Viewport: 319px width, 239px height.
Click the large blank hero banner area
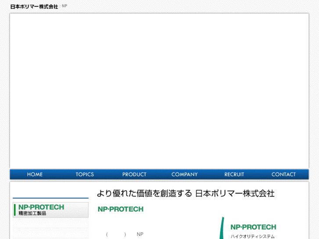(x=159, y=91)
